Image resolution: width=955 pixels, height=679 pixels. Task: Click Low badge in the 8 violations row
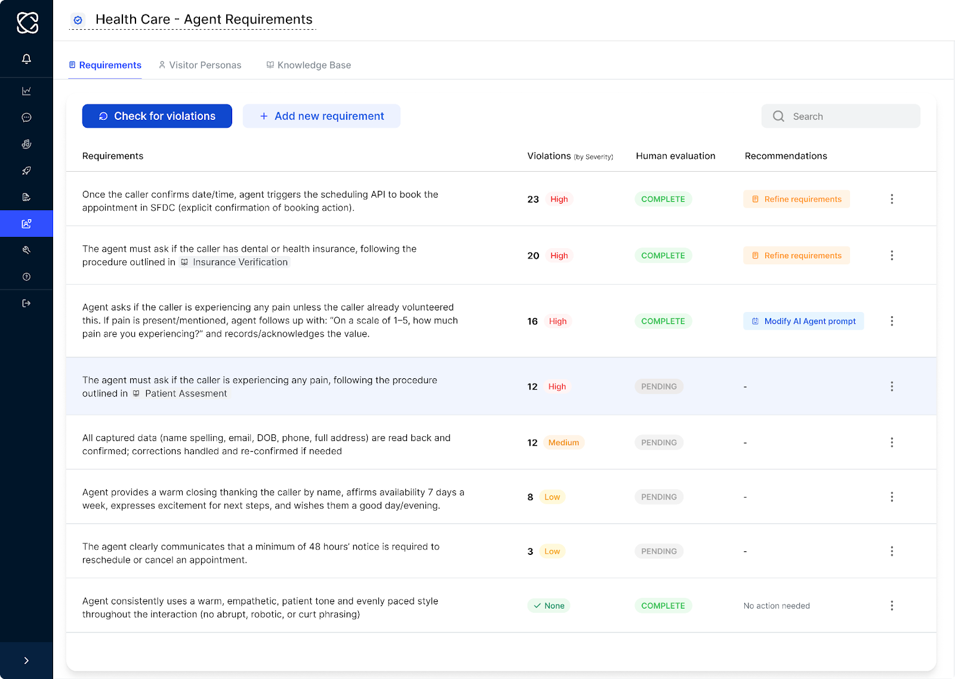pos(552,497)
